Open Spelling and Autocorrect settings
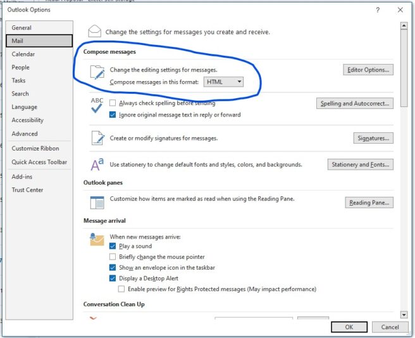 tap(355, 103)
